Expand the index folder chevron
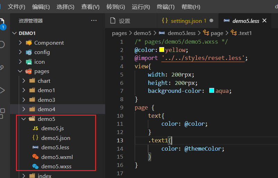 tap(24, 176)
